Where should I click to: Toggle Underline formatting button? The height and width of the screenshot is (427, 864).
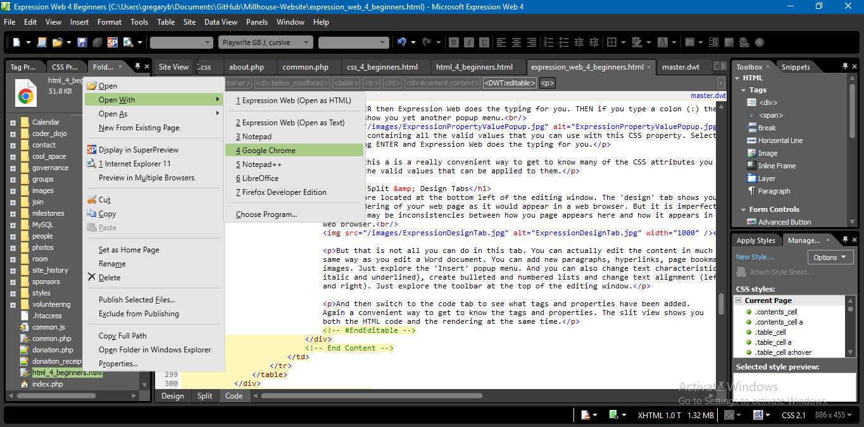coord(484,42)
